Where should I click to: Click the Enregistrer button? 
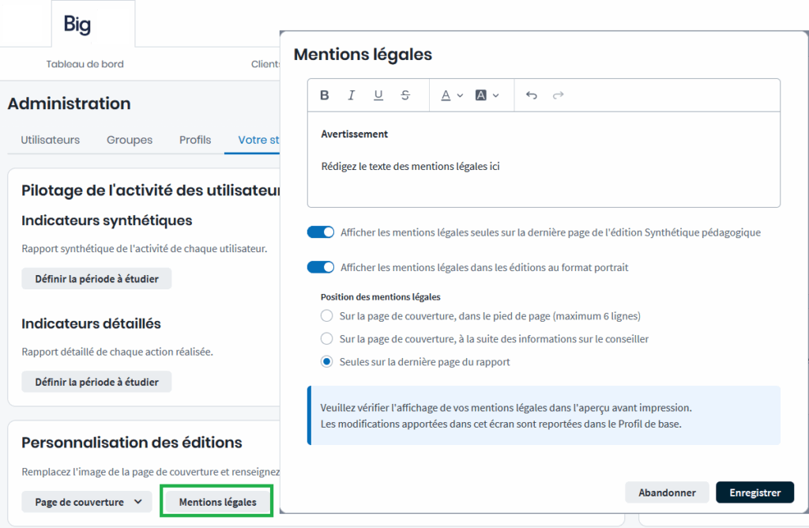coord(754,492)
